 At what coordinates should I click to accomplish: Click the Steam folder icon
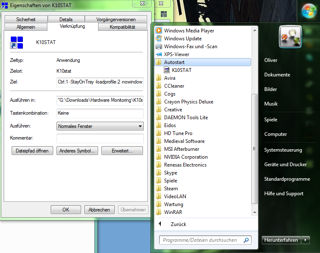tap(158, 189)
